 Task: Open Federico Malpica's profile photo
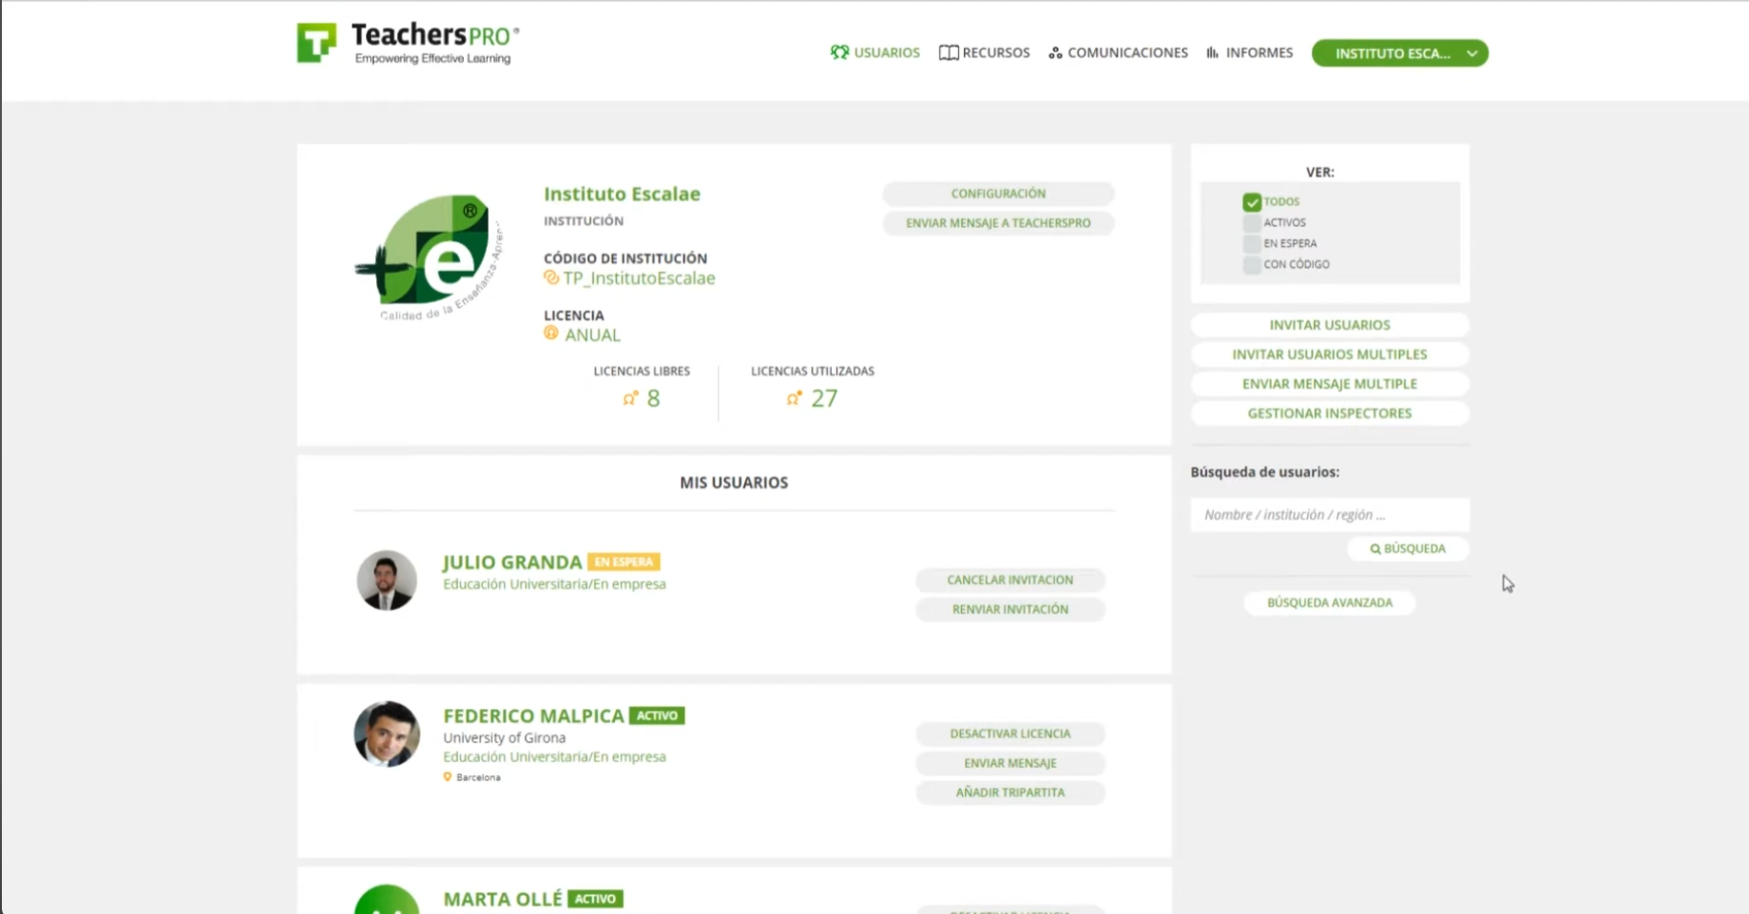pos(387,733)
